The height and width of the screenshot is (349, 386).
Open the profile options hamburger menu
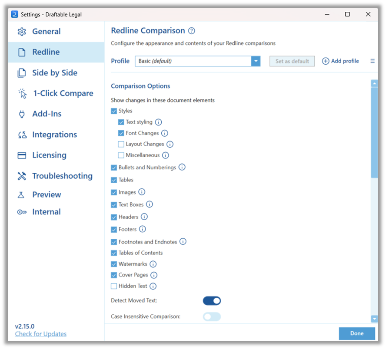(x=373, y=61)
